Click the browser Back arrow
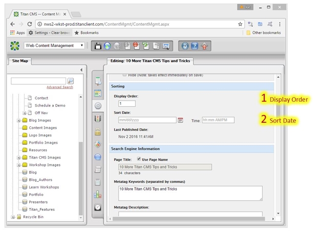The width and height of the screenshot is (313, 231). point(13,24)
